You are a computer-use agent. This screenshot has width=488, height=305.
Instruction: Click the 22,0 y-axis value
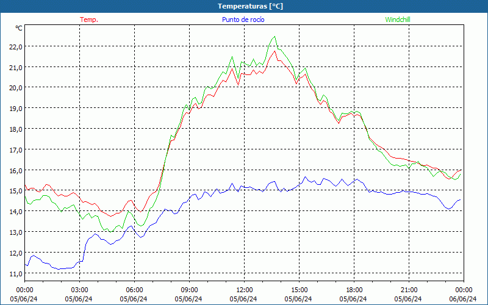tap(16, 47)
